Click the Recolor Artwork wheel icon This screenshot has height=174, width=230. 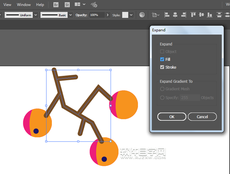142,15
